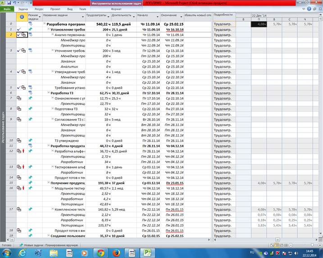Click the timephased grid horizontal scrollbar thumb
Viewport: 323px width, 258px height.
coord(278,240)
